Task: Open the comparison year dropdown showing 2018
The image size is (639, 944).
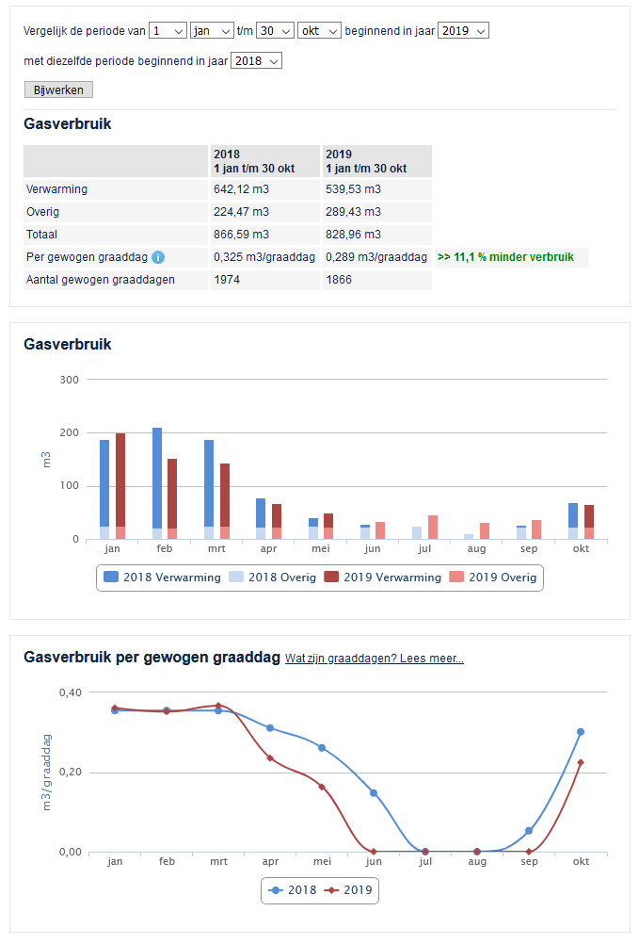Action: pos(256,61)
